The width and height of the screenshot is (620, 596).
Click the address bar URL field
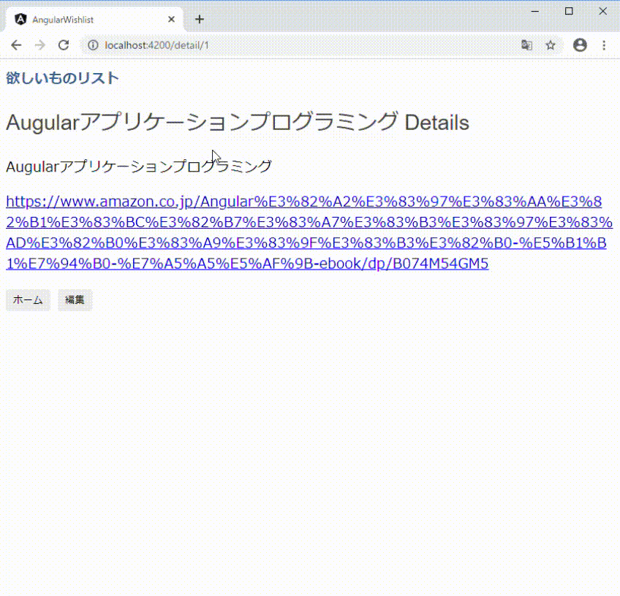219,45
